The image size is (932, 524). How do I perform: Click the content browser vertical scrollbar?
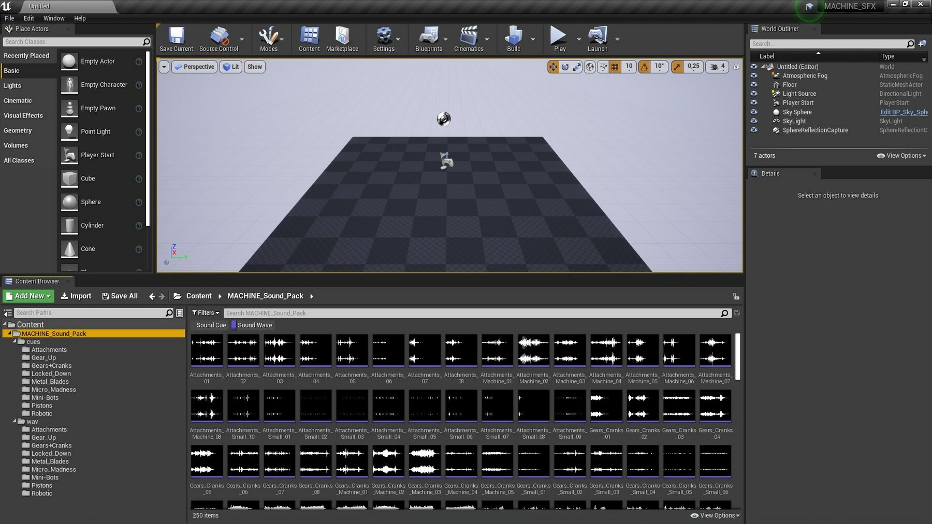pyautogui.click(x=738, y=357)
